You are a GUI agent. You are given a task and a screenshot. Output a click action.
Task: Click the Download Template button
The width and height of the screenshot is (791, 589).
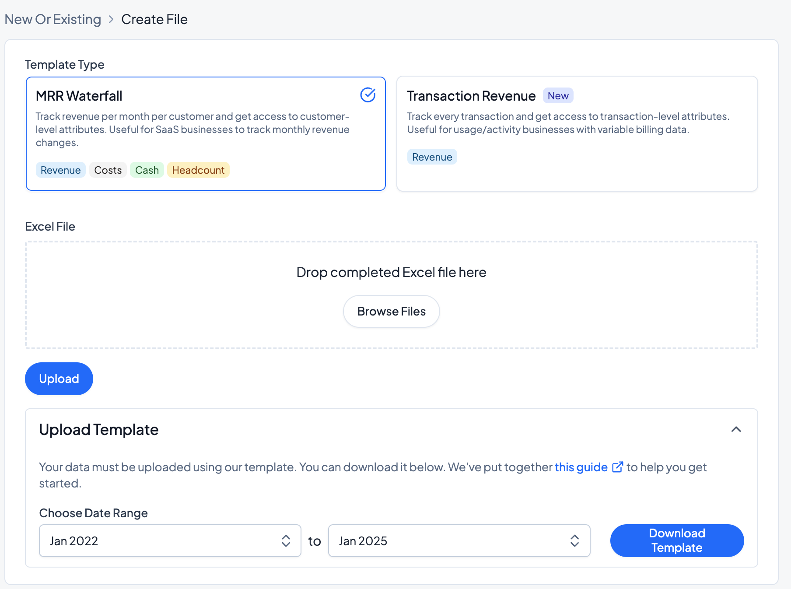(x=676, y=541)
